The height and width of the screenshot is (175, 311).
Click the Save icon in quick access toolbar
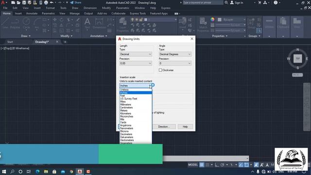coord(24,2)
